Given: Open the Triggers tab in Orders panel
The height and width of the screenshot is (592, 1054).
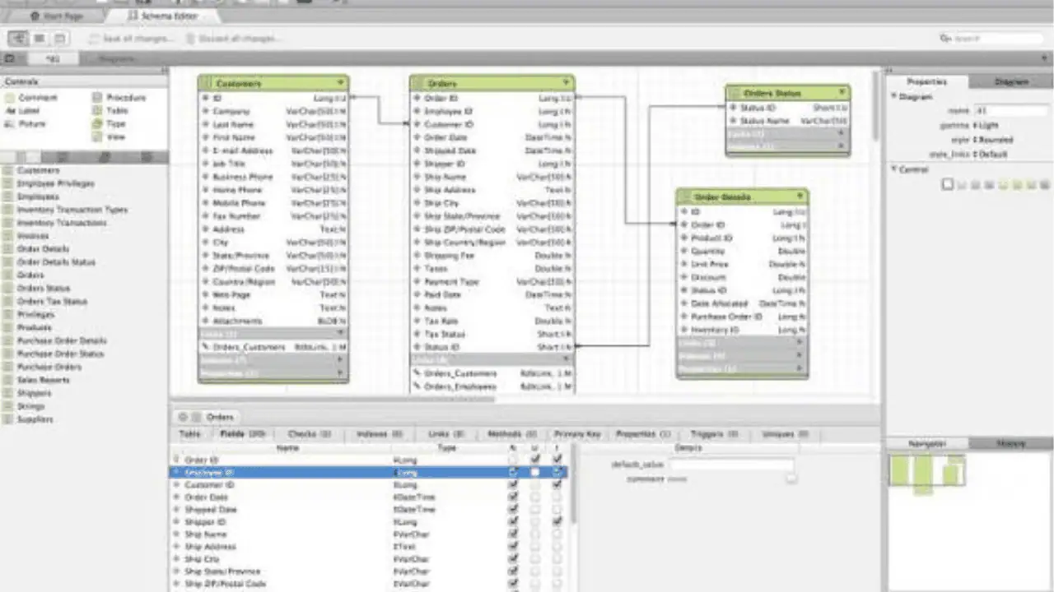Looking at the screenshot, I should [x=713, y=433].
